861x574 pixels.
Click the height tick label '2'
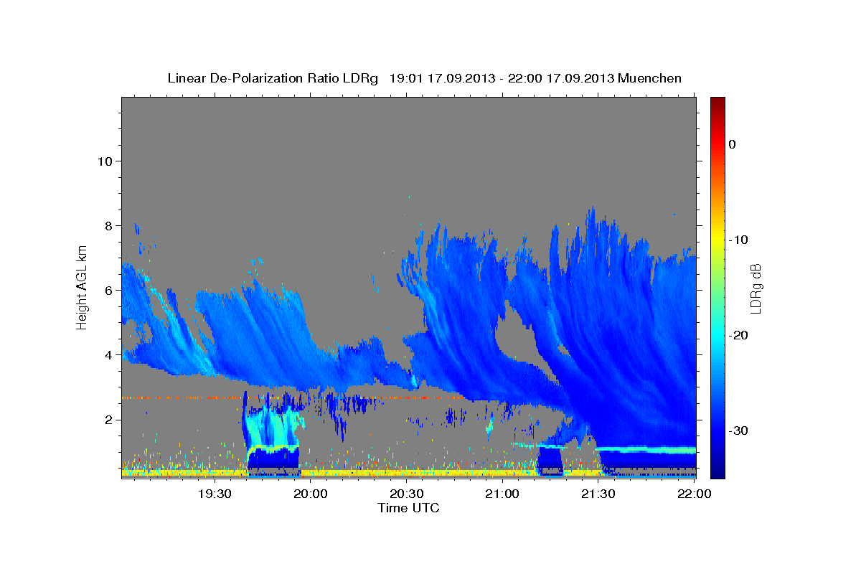coord(108,419)
